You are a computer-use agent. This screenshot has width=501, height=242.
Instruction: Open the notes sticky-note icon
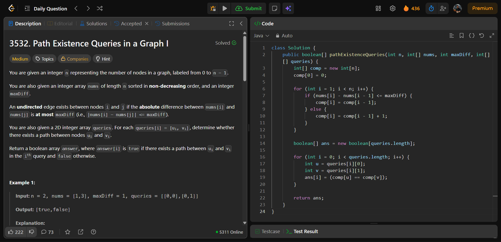click(274, 8)
